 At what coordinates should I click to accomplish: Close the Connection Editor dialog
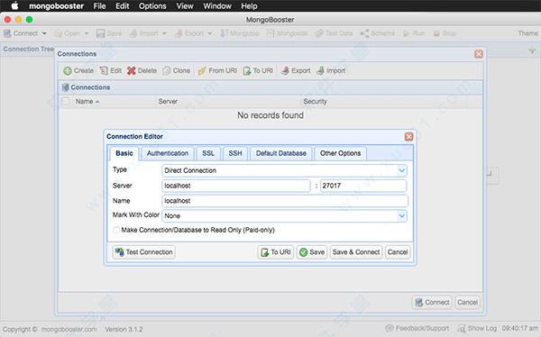(408, 137)
